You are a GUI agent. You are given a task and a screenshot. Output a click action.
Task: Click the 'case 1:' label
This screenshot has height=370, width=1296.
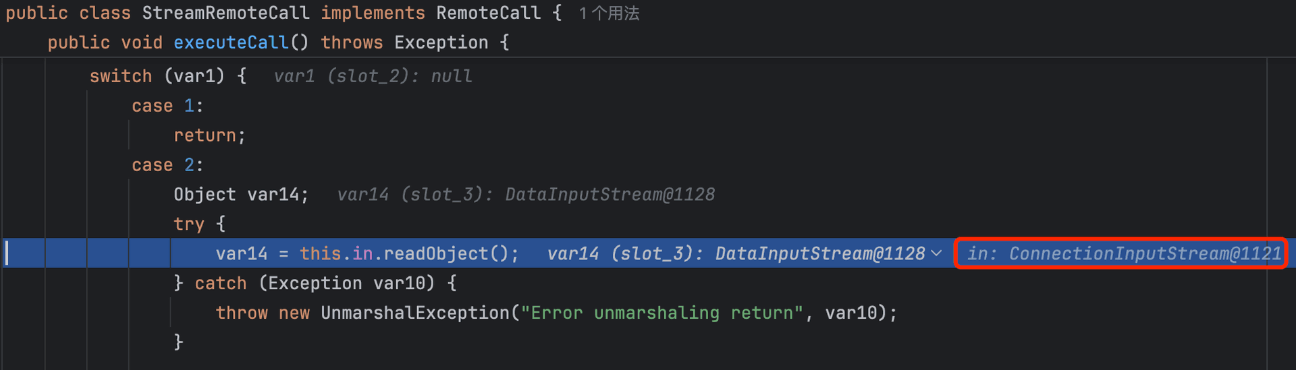[x=167, y=106]
